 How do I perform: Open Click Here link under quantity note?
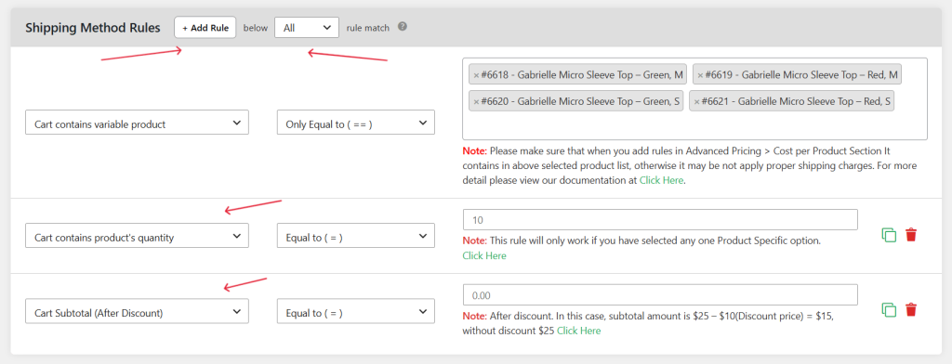483,256
